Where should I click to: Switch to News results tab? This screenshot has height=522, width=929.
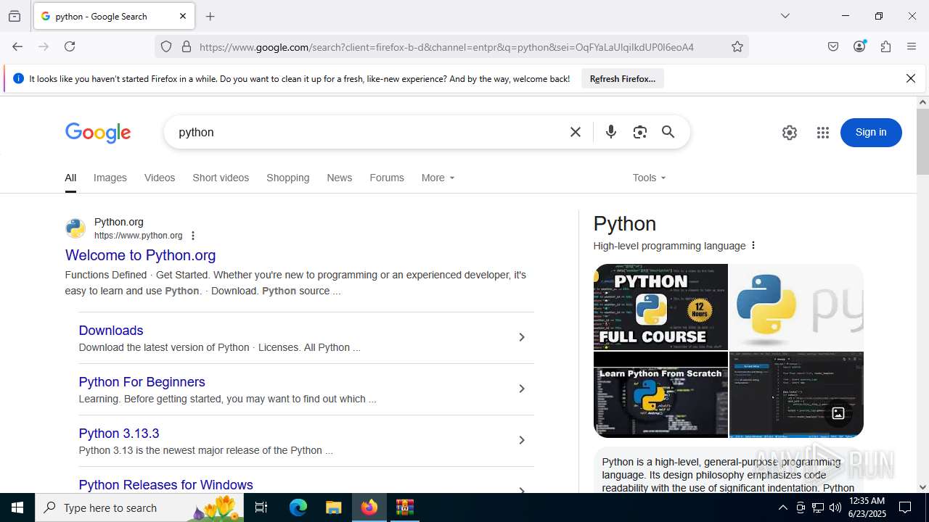(x=339, y=178)
